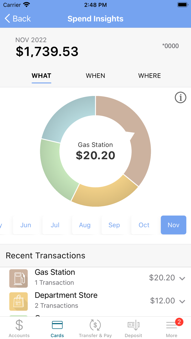Switch to the WHEN tab
The height and width of the screenshot is (339, 191).
[95, 76]
